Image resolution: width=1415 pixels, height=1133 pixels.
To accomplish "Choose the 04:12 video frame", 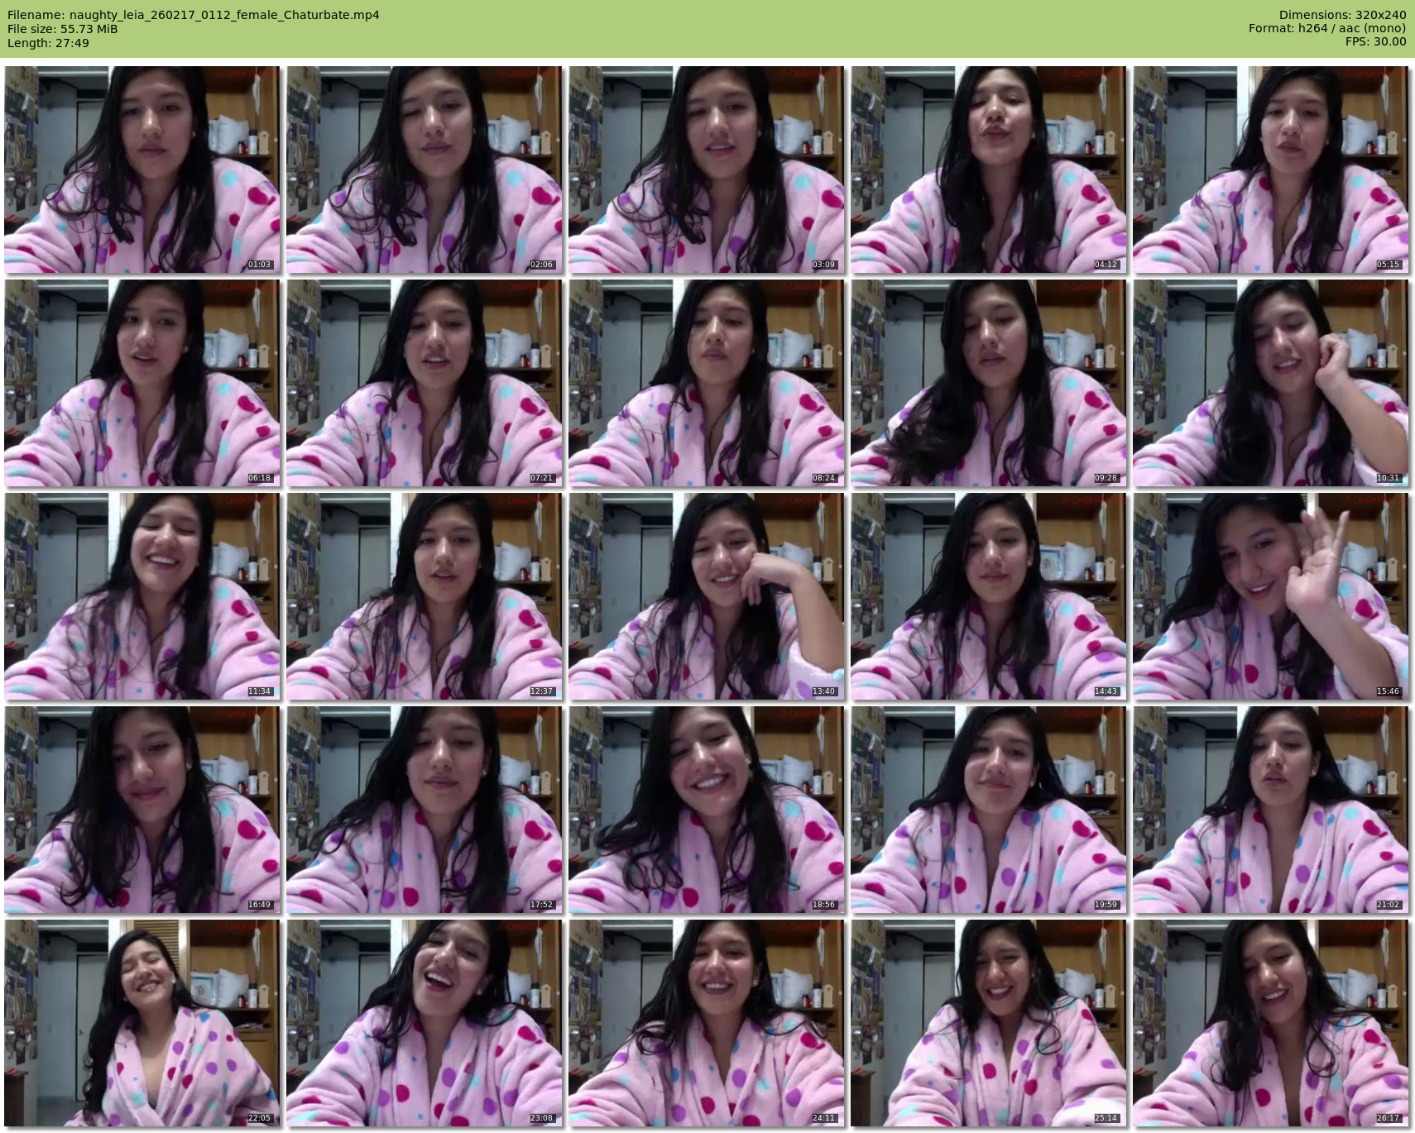I will point(989,170).
